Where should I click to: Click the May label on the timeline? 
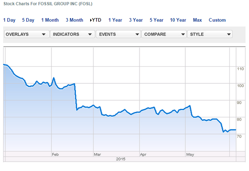(190, 154)
